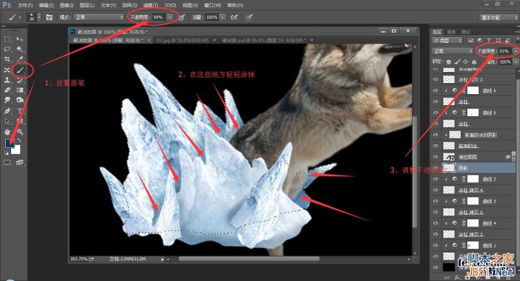Select the Magic Wand tool

[x=20, y=49]
